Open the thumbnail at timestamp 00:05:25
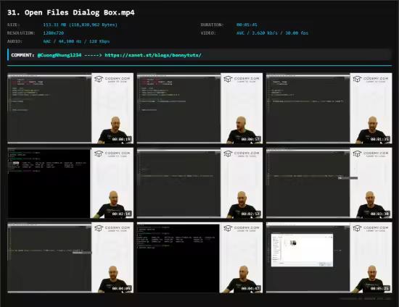 coord(329,258)
